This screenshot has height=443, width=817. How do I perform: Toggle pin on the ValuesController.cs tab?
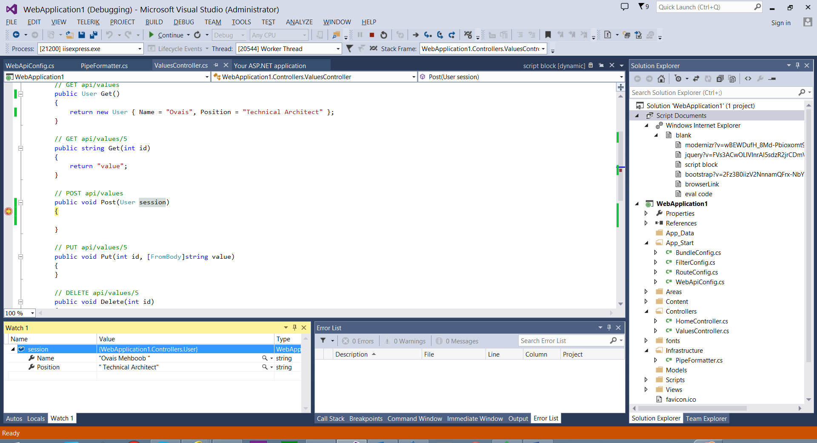216,65
